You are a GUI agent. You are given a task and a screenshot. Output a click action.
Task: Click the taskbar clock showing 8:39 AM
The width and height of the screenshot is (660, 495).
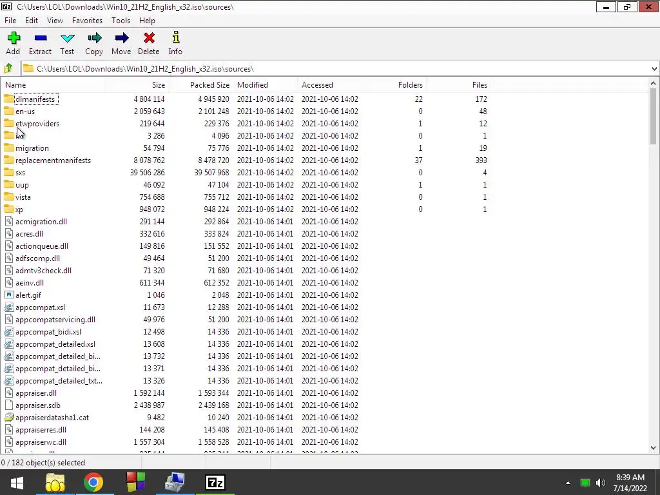(x=630, y=483)
